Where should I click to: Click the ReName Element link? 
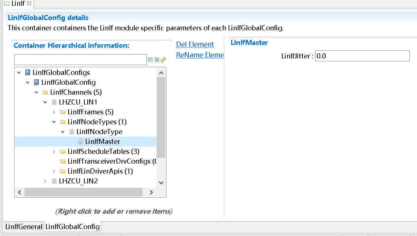point(200,55)
